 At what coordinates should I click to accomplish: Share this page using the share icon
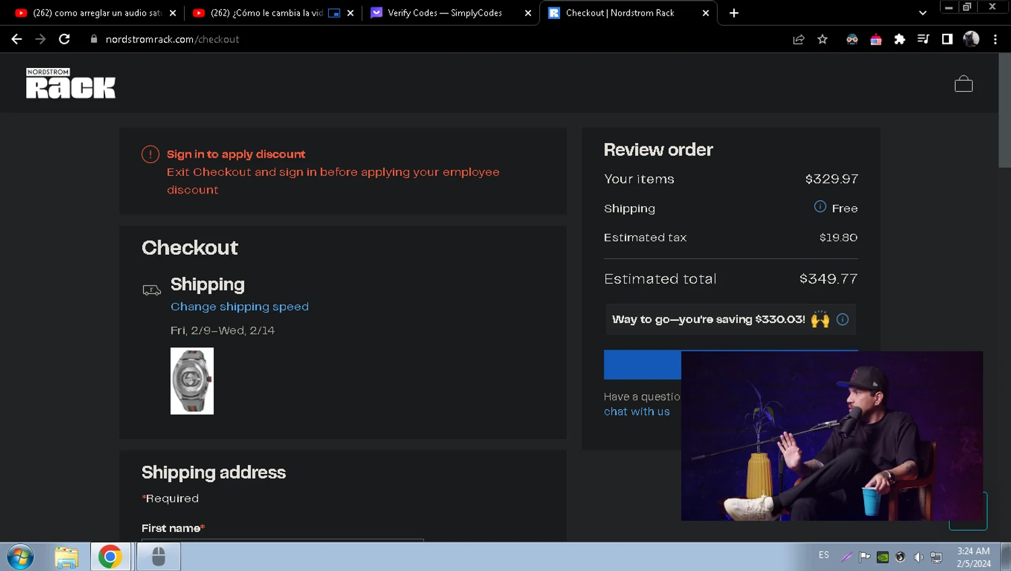click(799, 39)
